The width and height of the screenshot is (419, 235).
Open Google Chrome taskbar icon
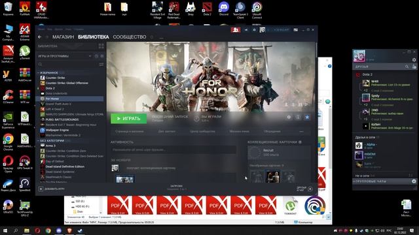click(x=48, y=230)
